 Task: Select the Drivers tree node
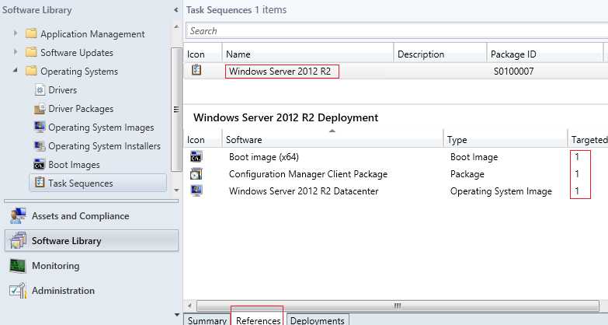coord(62,90)
